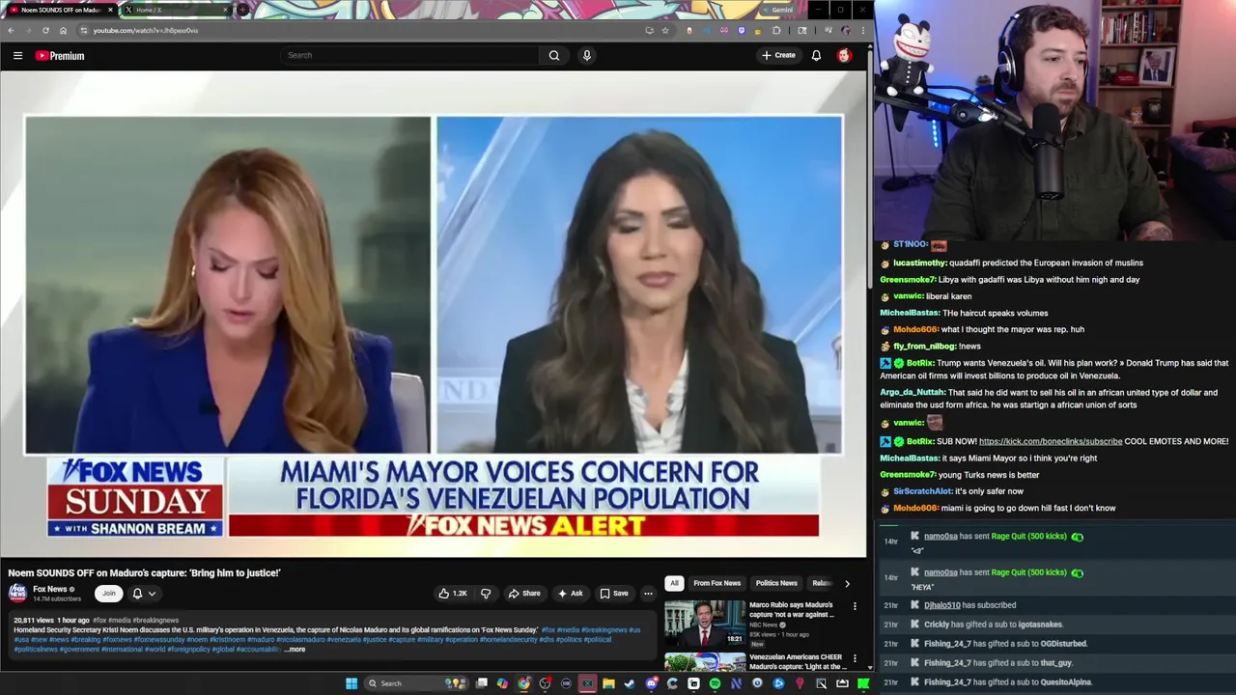The image size is (1236, 695).
Task: Go back in the browser
Action: coord(11,30)
